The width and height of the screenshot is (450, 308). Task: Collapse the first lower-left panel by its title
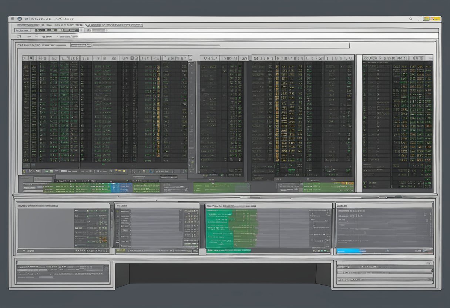point(37,205)
